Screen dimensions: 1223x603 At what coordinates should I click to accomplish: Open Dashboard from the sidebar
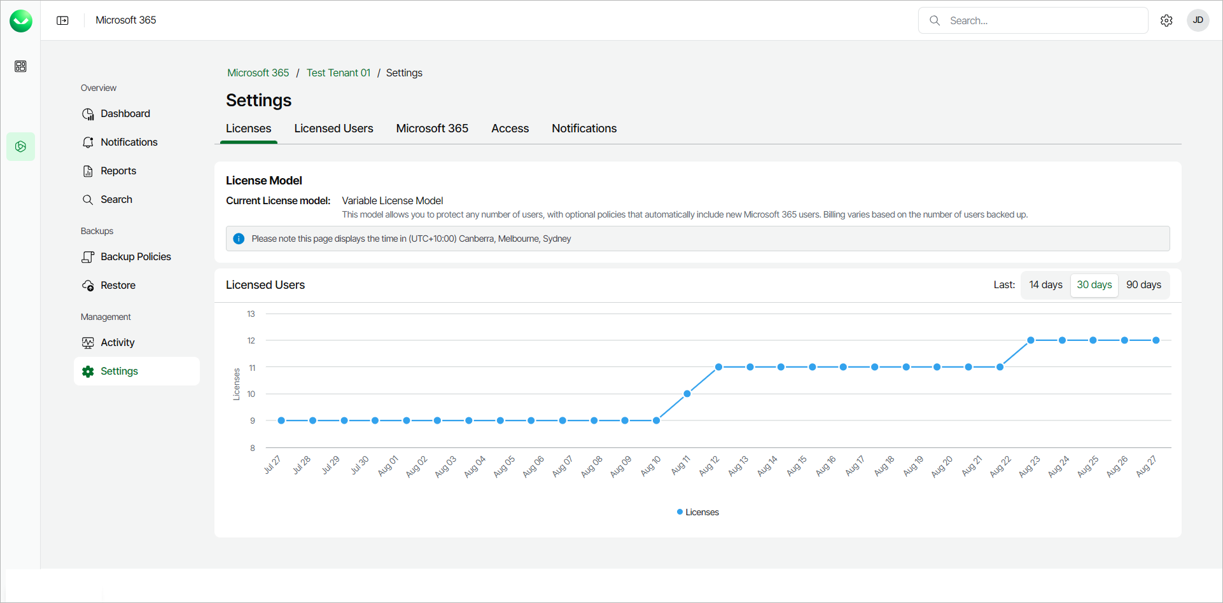pyautogui.click(x=125, y=114)
